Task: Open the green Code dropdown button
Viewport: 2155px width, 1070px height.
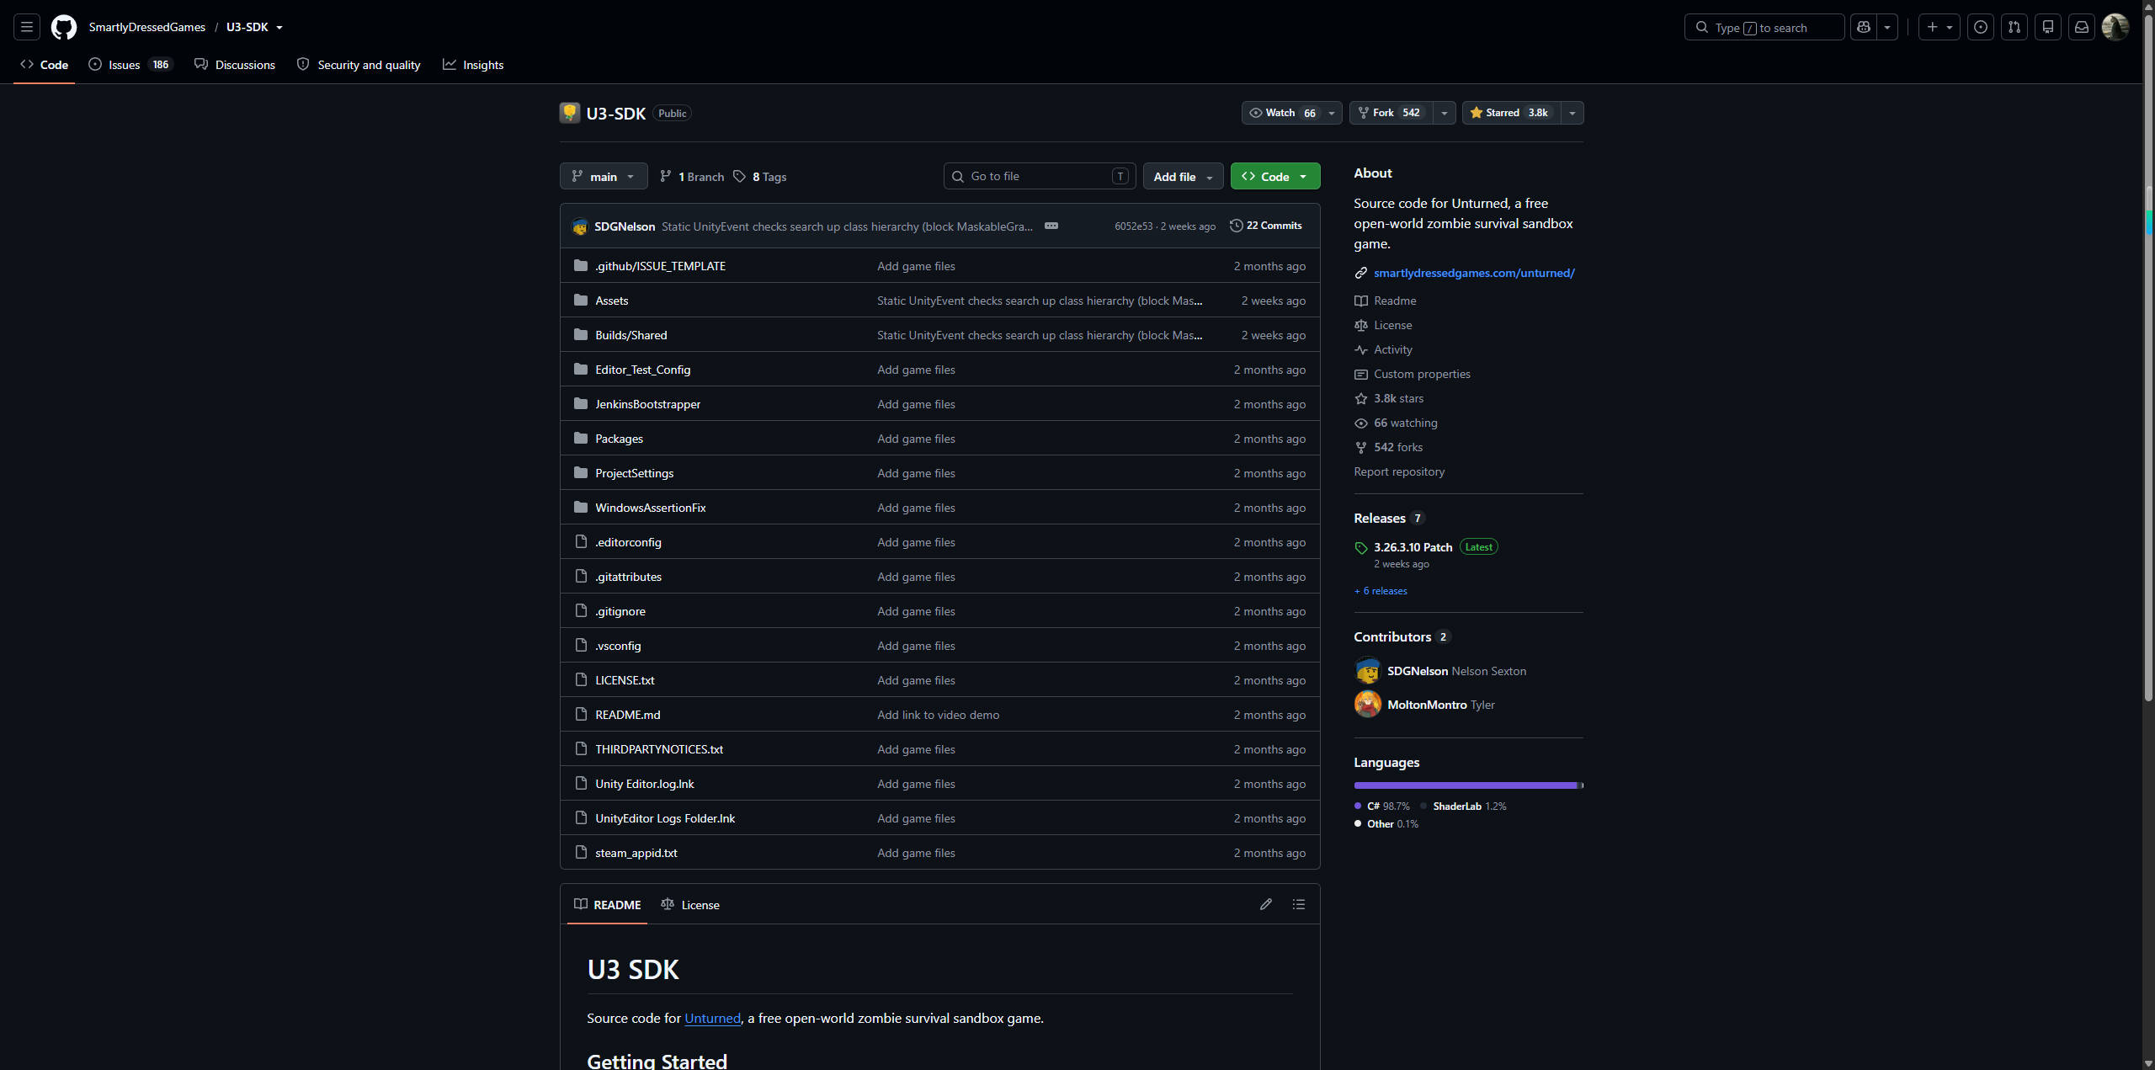Action: point(1275,176)
